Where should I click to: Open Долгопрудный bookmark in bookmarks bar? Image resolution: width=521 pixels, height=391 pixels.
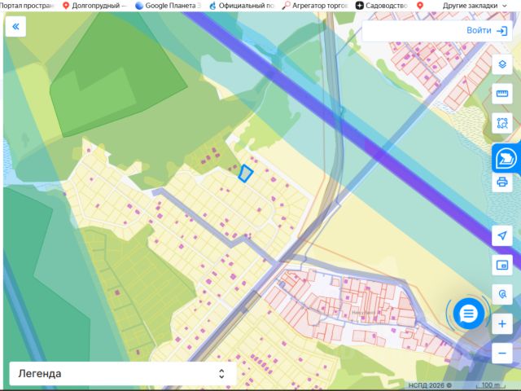click(x=95, y=6)
